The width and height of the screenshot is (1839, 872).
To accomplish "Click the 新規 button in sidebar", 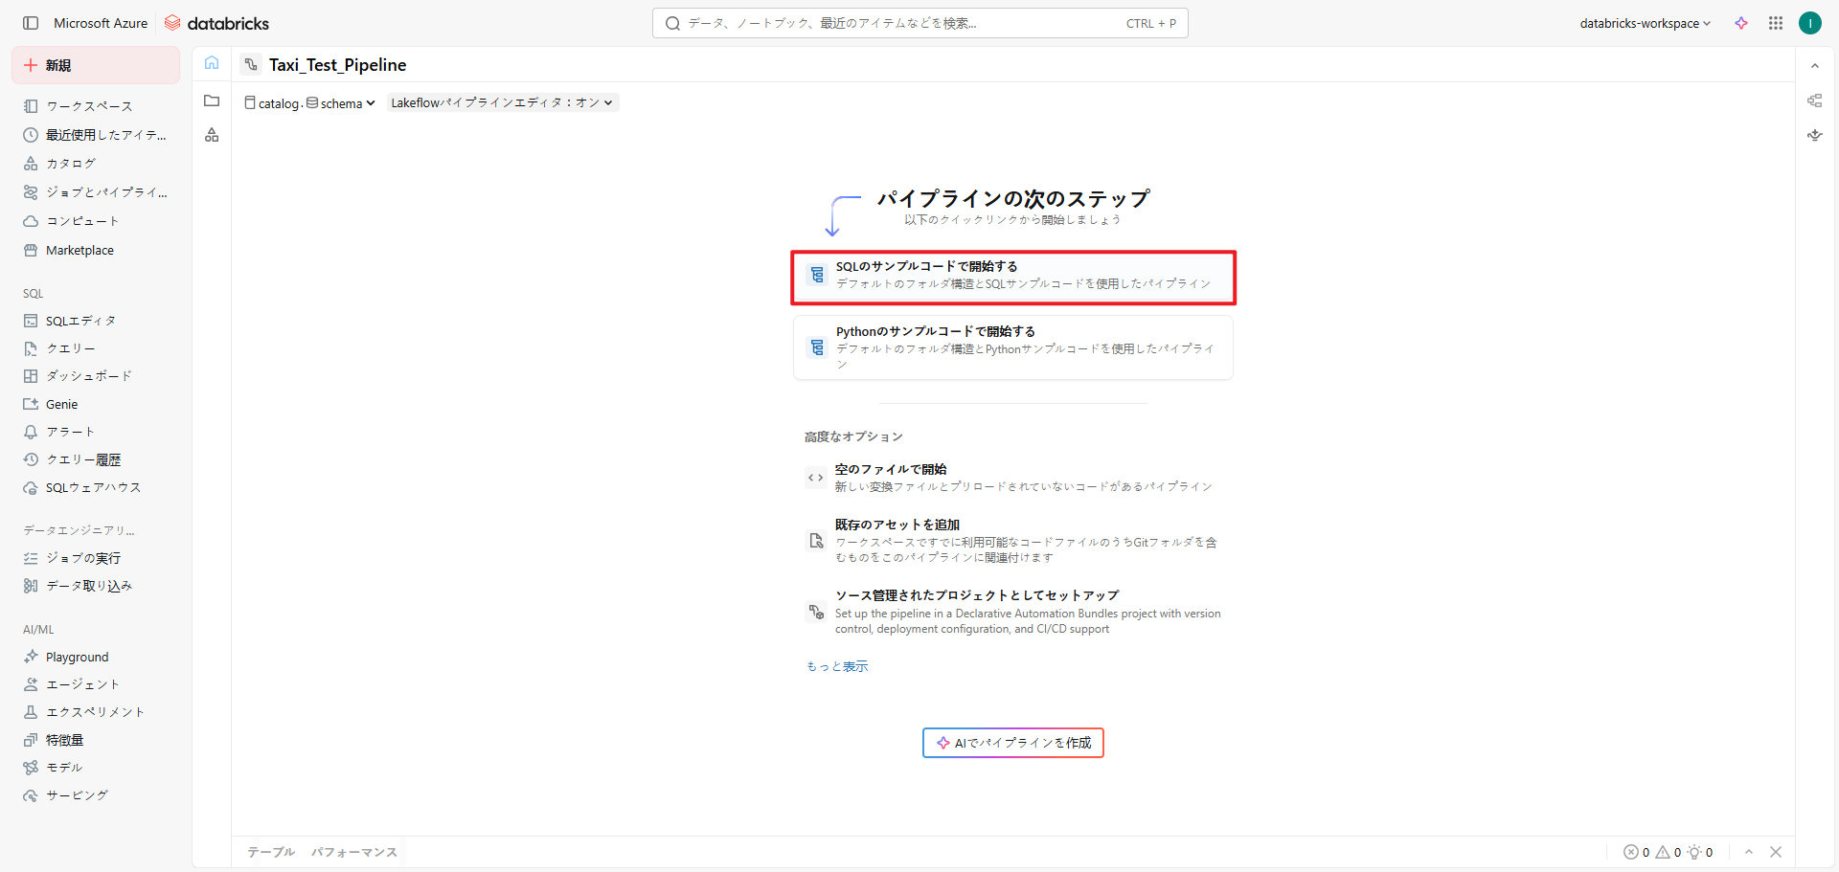I will coord(96,65).
